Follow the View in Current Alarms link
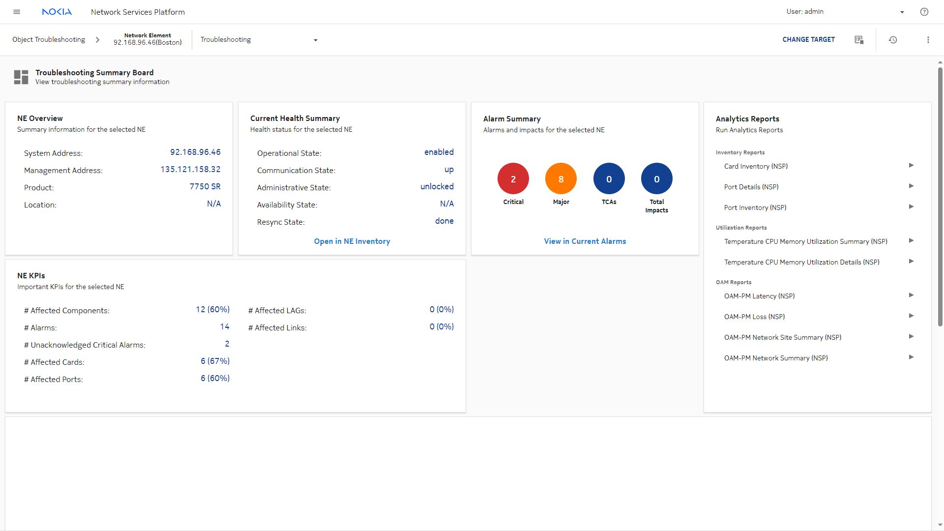944x531 pixels. point(585,241)
